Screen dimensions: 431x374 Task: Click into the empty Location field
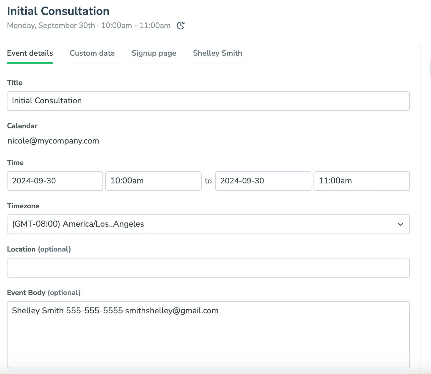208,268
